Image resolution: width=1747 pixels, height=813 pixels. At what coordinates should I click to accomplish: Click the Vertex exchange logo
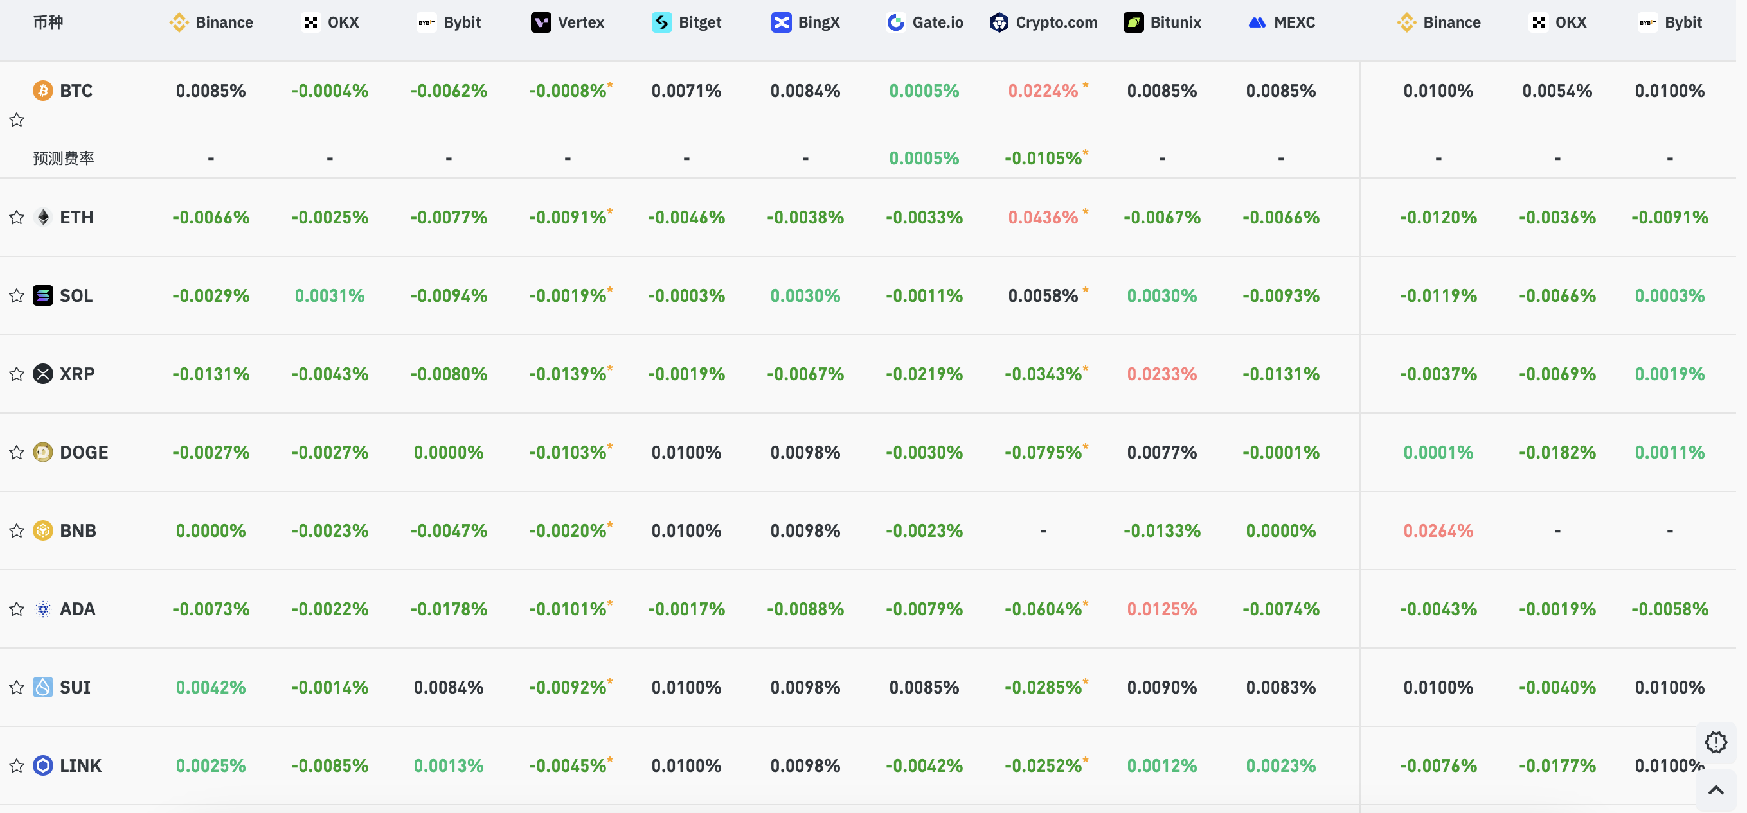coord(541,22)
